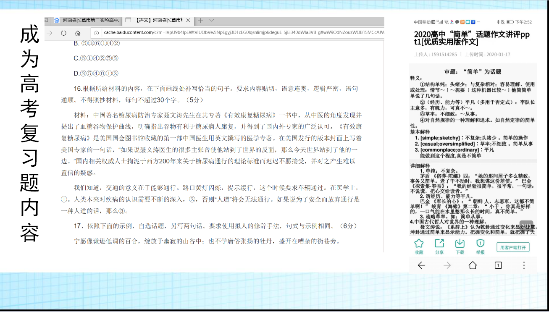Go back using mobile browser back arrow

421,265
